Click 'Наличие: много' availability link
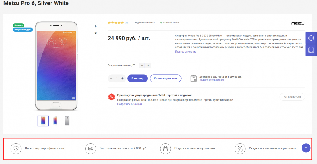Image resolution: width=317 pixels, height=164 pixels. (171, 23)
